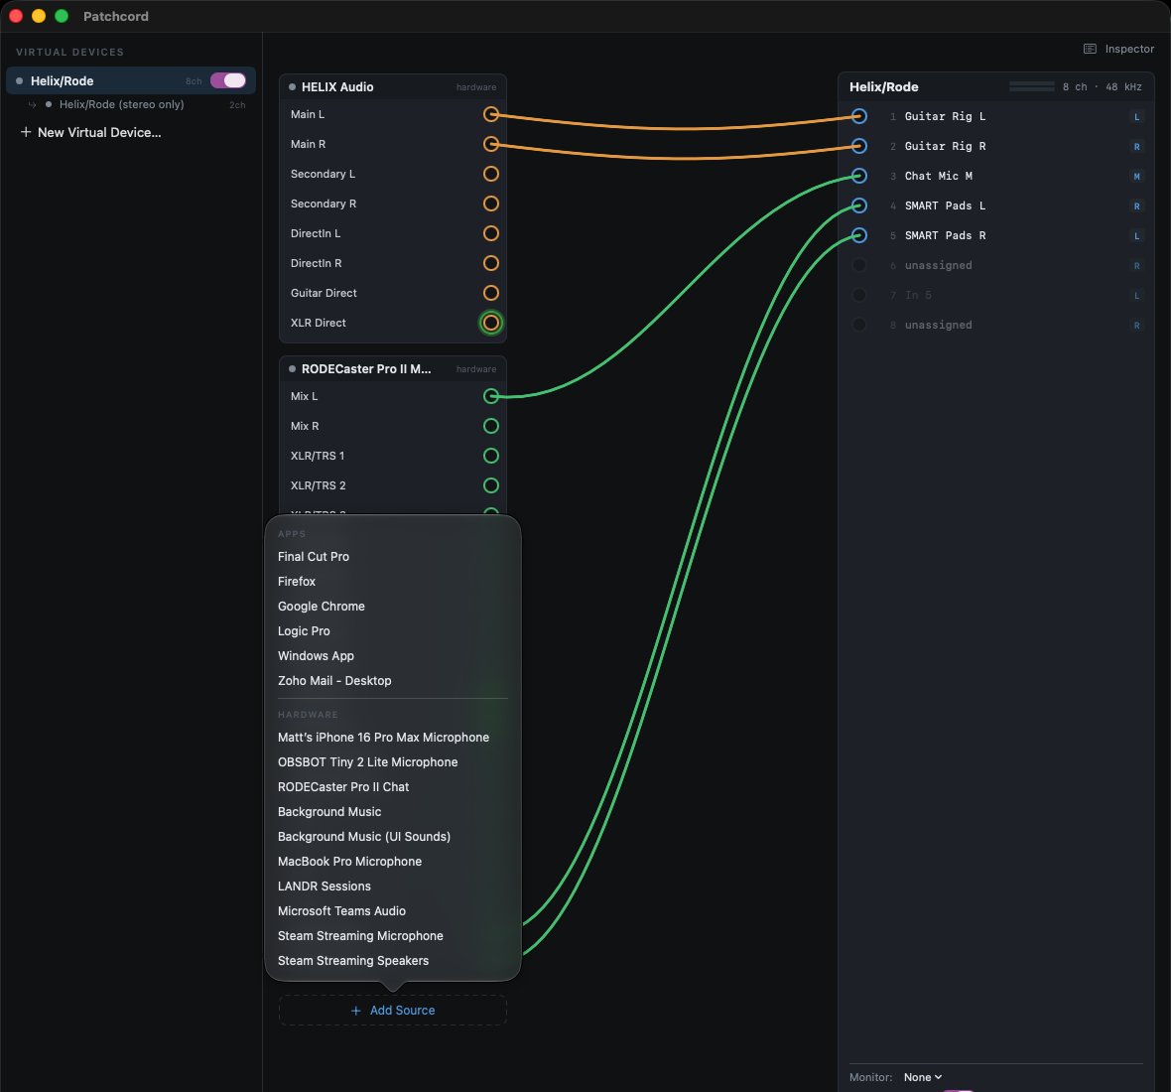Click the Inspector button label

pyautogui.click(x=1129, y=49)
